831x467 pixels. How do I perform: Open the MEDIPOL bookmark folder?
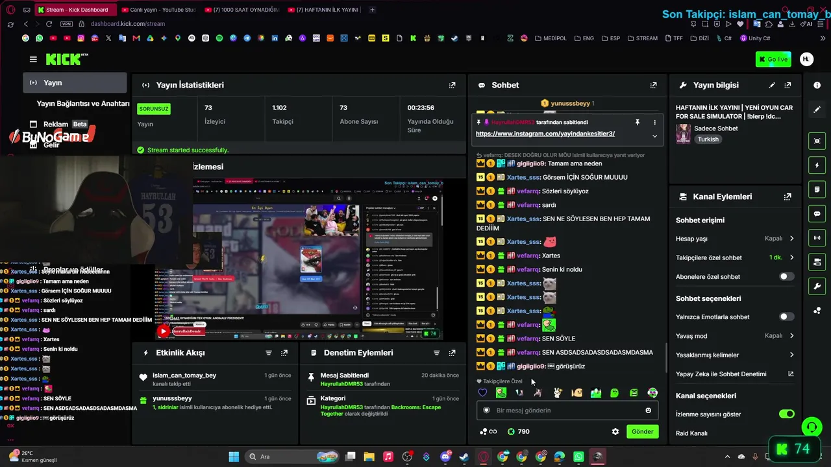551,38
